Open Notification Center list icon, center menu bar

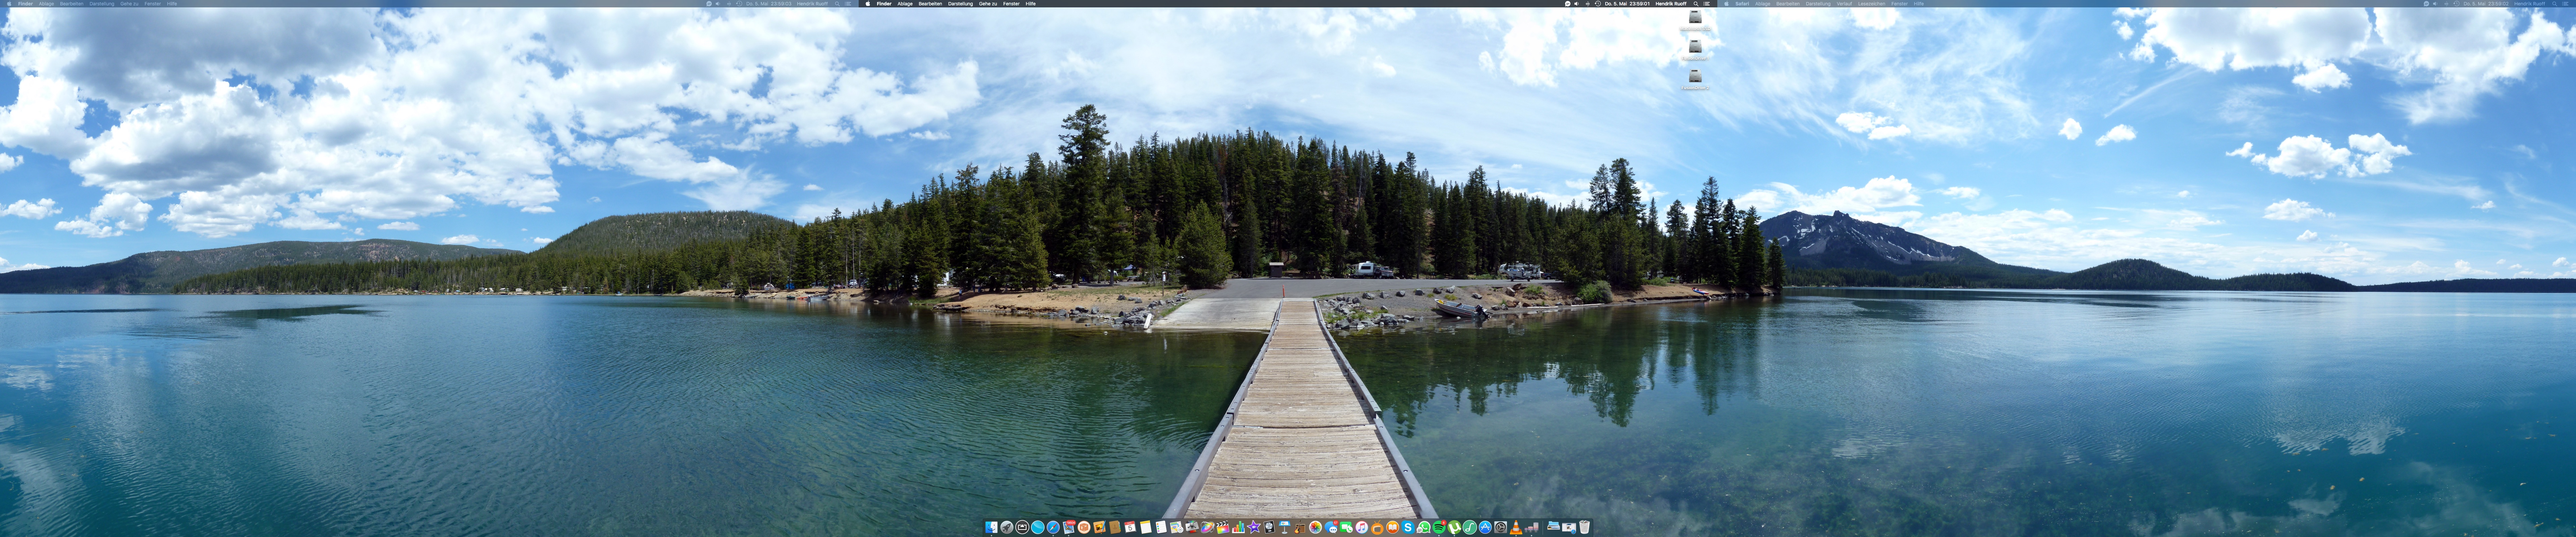[1707, 4]
